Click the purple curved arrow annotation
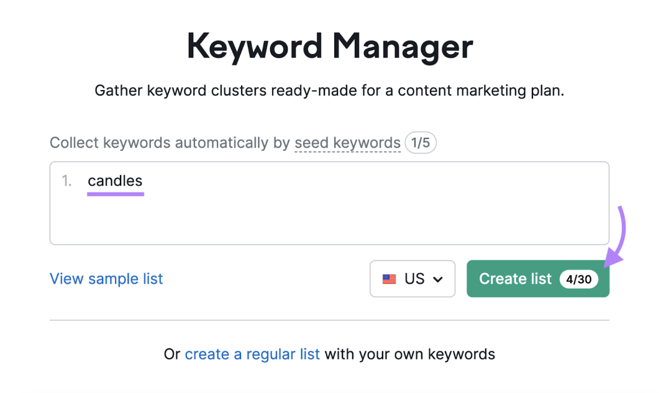671x393 pixels. tap(615, 237)
